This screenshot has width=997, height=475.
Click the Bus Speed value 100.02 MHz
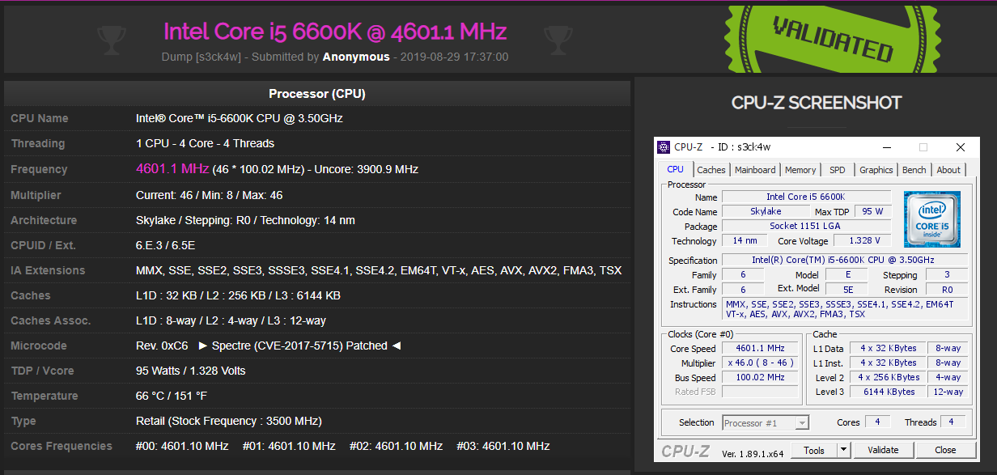(x=759, y=378)
